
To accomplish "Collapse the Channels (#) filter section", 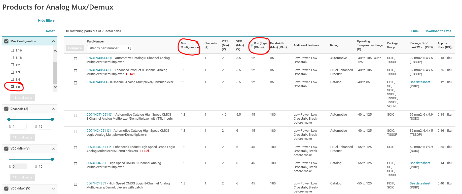I will click(x=53, y=109).
